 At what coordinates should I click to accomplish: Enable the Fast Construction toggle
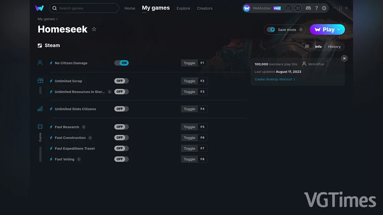click(x=122, y=138)
